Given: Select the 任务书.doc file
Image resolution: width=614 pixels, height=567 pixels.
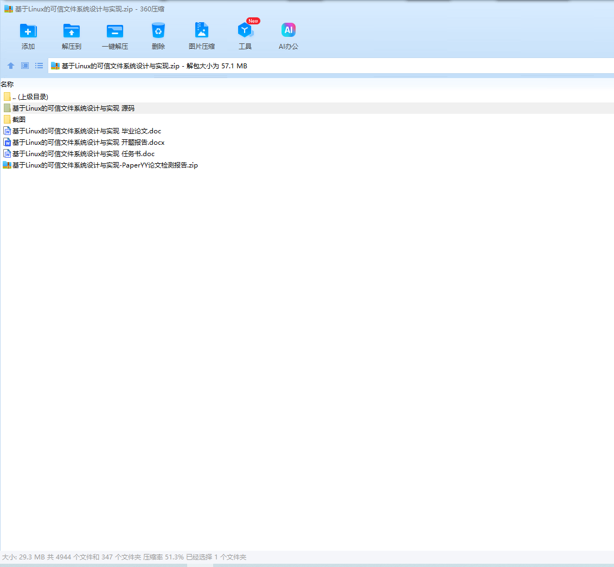Looking at the screenshot, I should point(307,153).
